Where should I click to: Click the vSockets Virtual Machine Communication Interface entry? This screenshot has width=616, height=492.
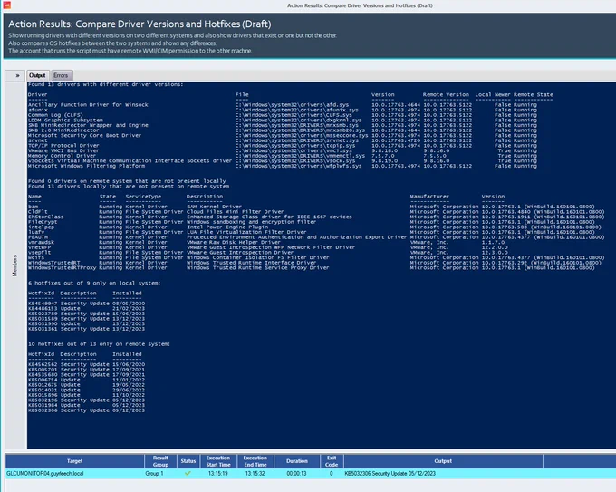130,161
